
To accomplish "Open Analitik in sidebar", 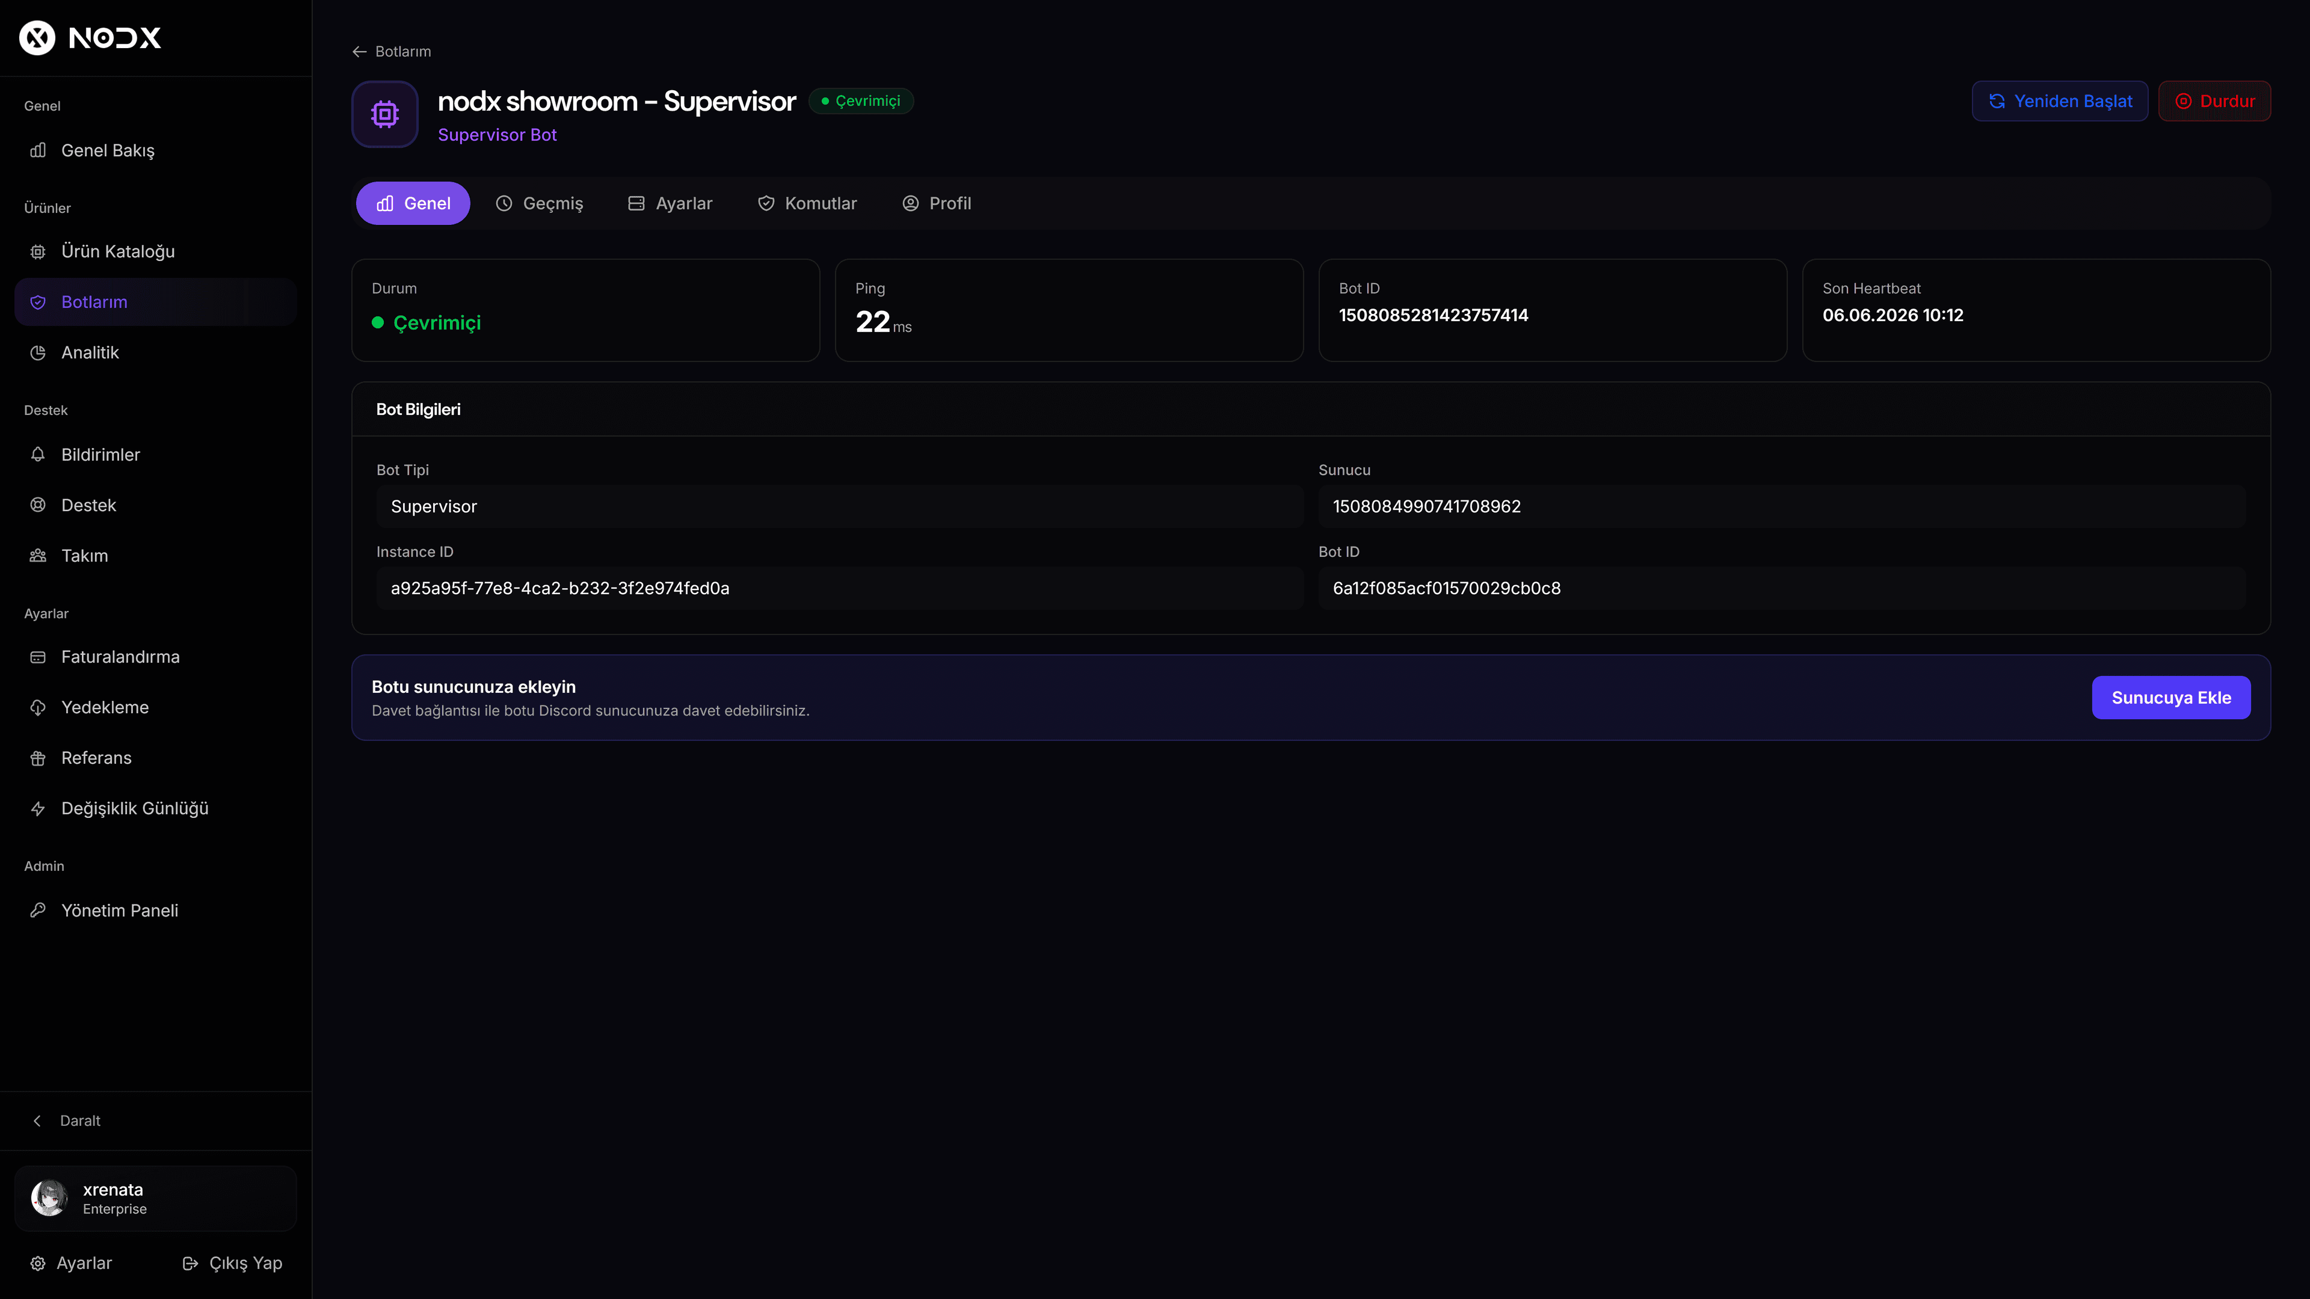I will (x=156, y=353).
